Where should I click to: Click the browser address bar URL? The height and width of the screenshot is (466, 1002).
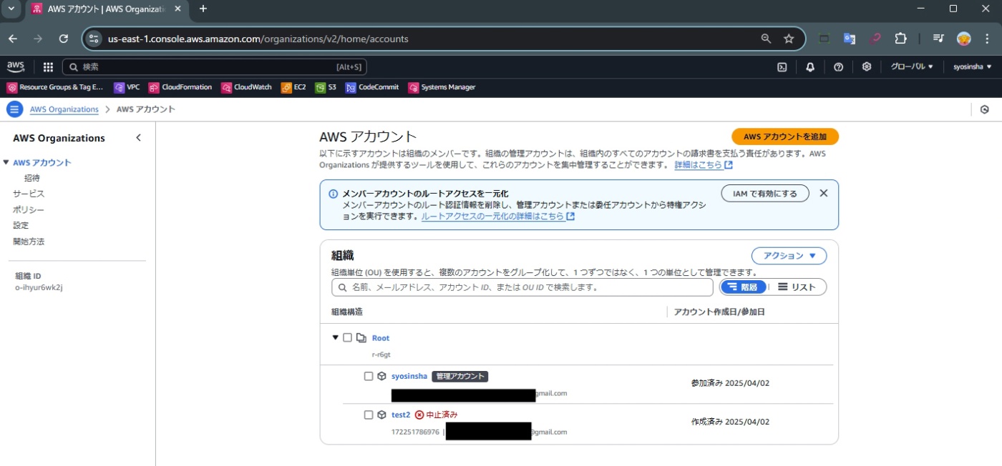click(x=258, y=39)
